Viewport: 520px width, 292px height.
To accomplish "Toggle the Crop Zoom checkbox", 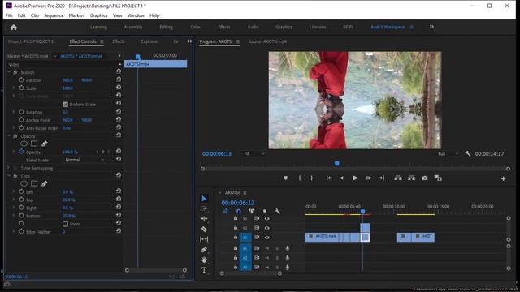I will (x=65, y=224).
